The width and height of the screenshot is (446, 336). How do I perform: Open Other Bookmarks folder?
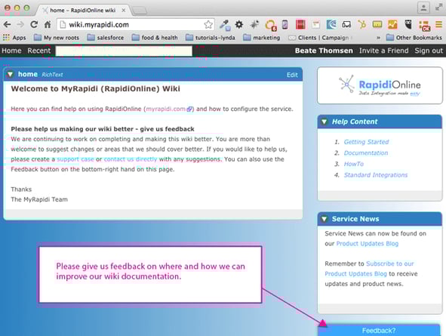pyautogui.click(x=414, y=38)
